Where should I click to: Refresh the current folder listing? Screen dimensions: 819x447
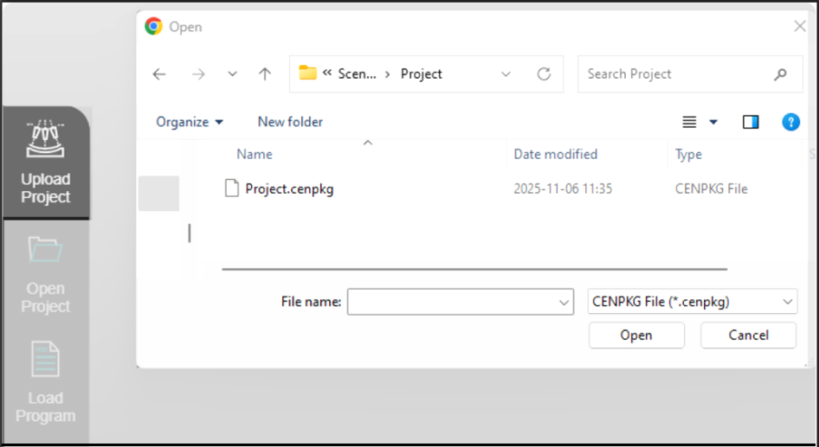pyautogui.click(x=544, y=74)
